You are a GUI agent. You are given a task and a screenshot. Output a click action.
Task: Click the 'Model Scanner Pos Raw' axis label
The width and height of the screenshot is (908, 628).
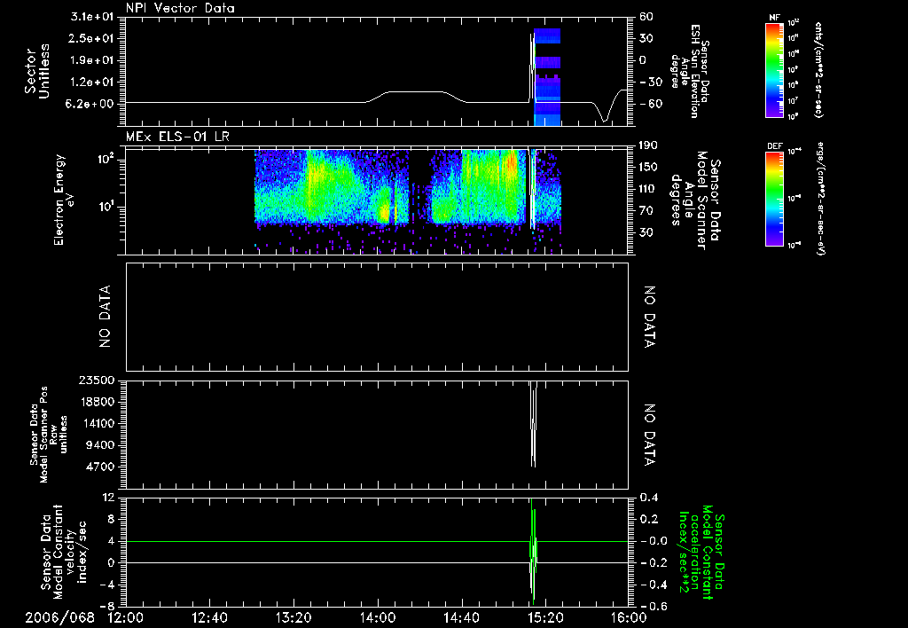click(49, 435)
